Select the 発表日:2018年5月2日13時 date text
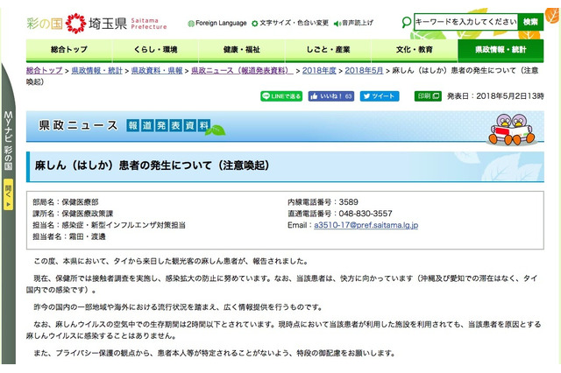This screenshot has width=561, height=373. point(495,96)
